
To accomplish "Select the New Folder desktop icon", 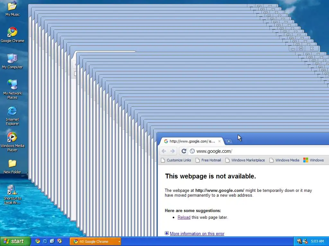I will [x=13, y=167].
